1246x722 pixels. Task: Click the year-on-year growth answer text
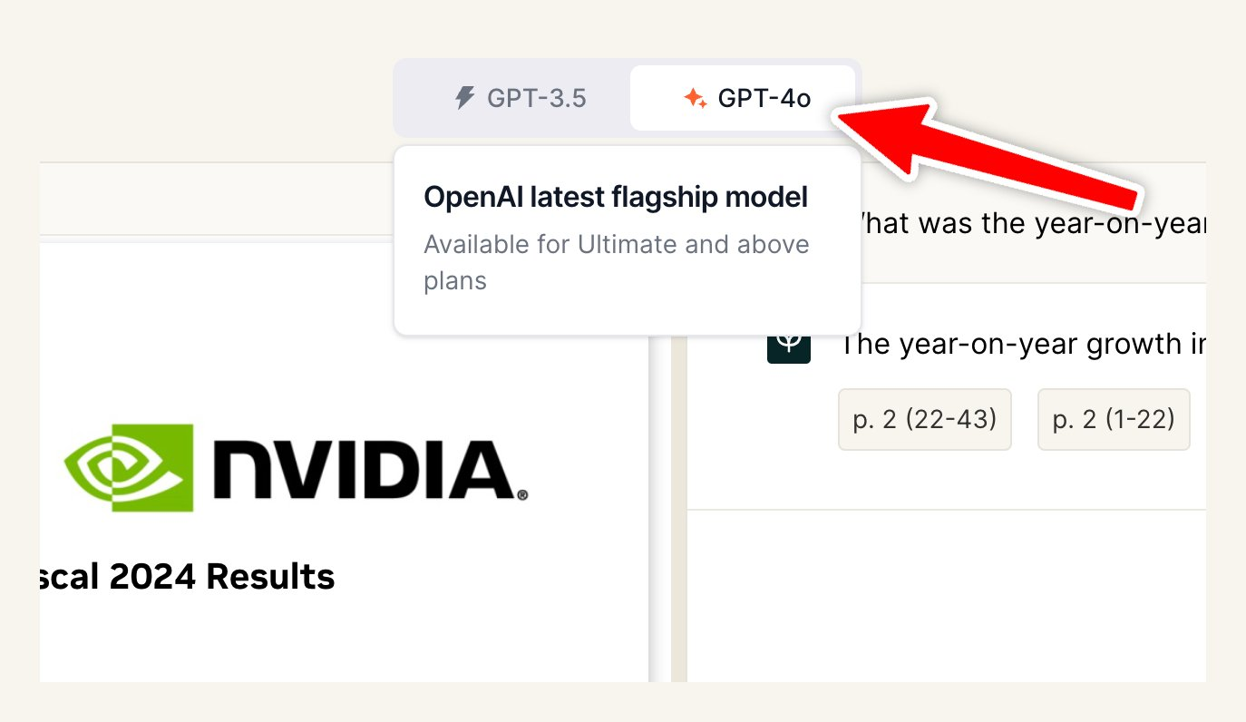pyautogui.click(x=1022, y=345)
